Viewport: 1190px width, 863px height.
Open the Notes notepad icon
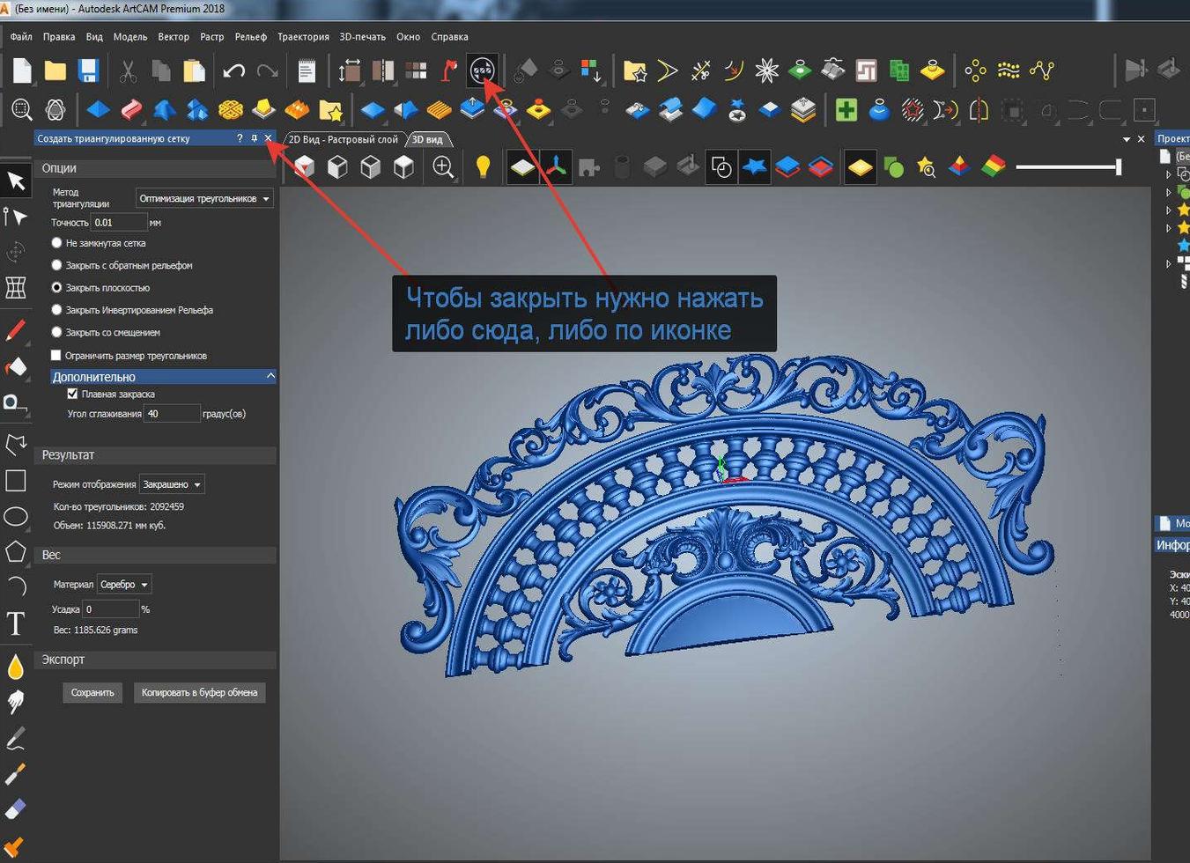coord(307,70)
